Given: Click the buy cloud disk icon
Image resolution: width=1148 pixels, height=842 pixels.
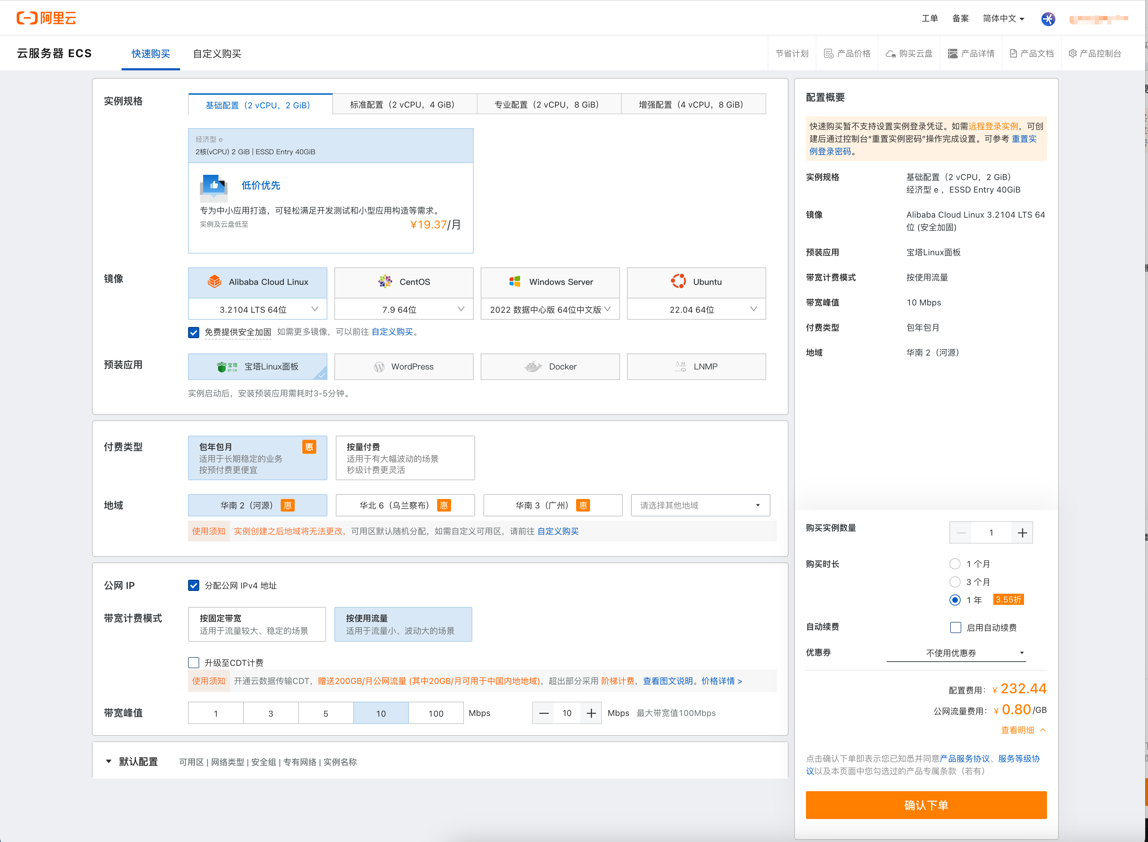Looking at the screenshot, I should (890, 54).
